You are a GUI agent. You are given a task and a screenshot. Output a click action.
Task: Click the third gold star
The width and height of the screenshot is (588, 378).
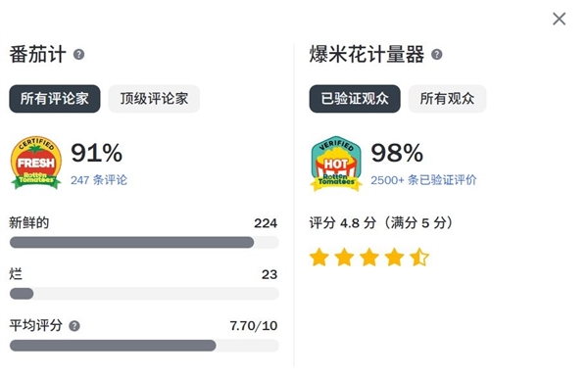(369, 258)
